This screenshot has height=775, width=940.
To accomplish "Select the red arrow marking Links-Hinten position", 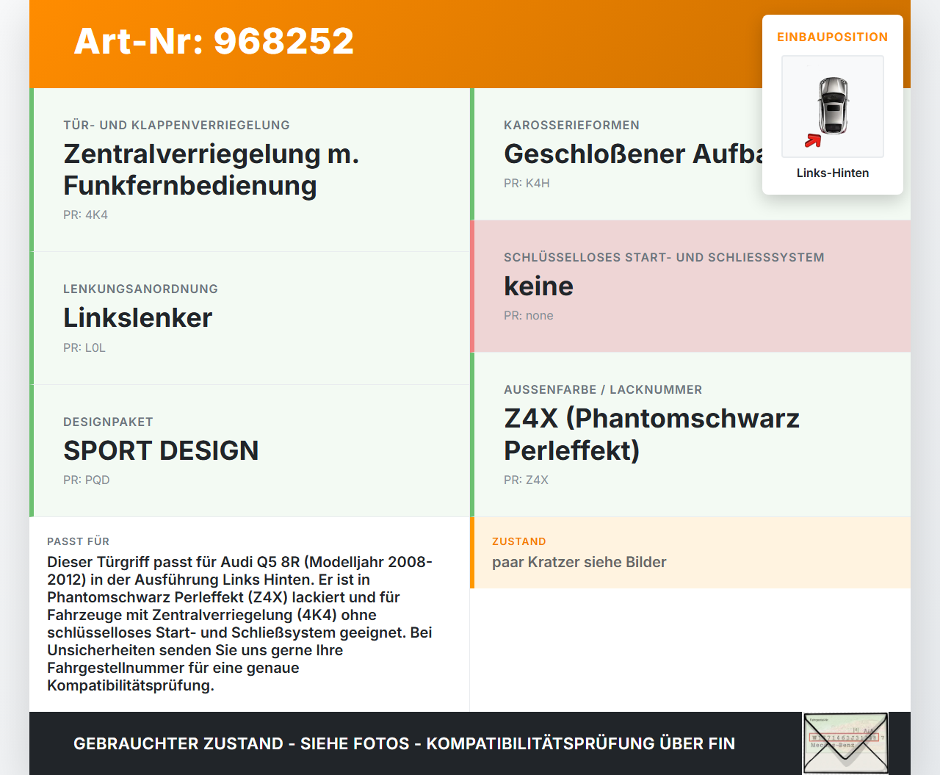I will click(x=814, y=142).
